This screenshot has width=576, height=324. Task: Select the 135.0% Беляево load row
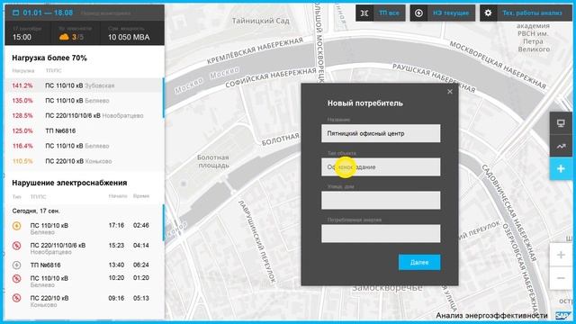point(84,101)
